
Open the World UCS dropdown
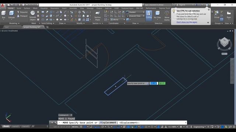118,19
